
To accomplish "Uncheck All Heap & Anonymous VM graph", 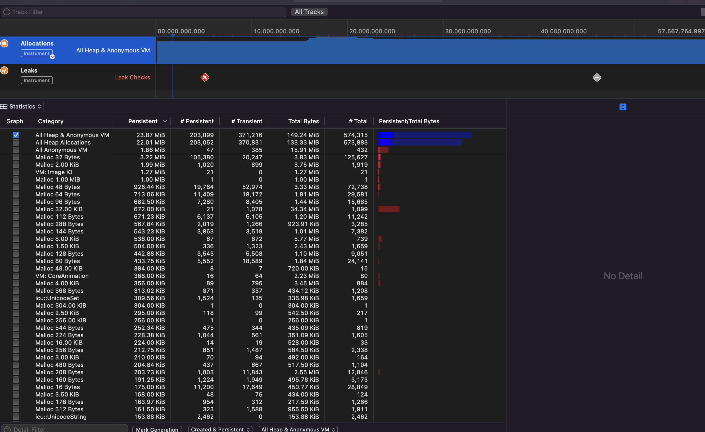I will pyautogui.click(x=16, y=135).
